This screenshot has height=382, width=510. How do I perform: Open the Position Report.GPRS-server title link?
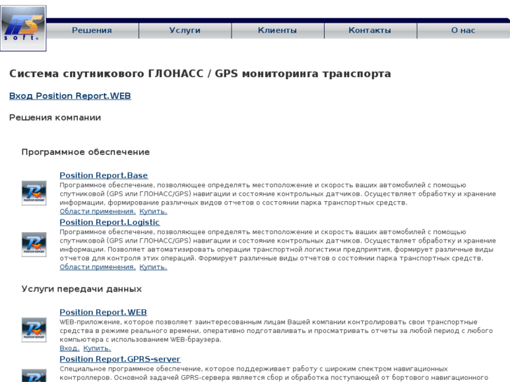click(x=120, y=360)
